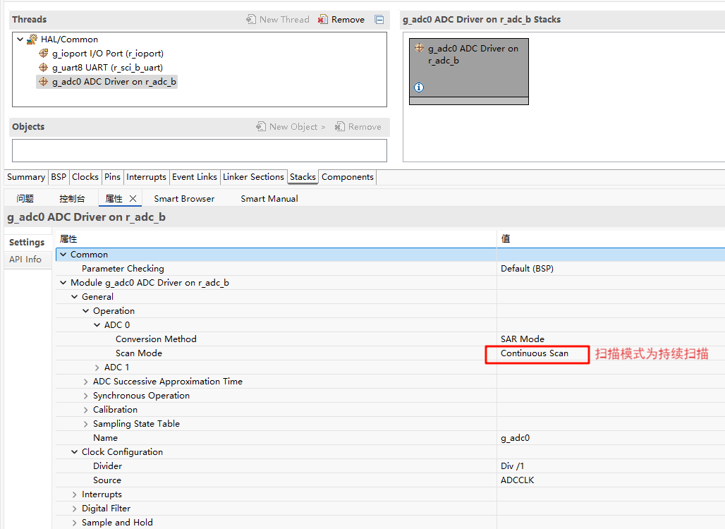Expand the Interrupts property group
Image resolution: width=725 pixels, height=529 pixels.
pyautogui.click(x=75, y=494)
